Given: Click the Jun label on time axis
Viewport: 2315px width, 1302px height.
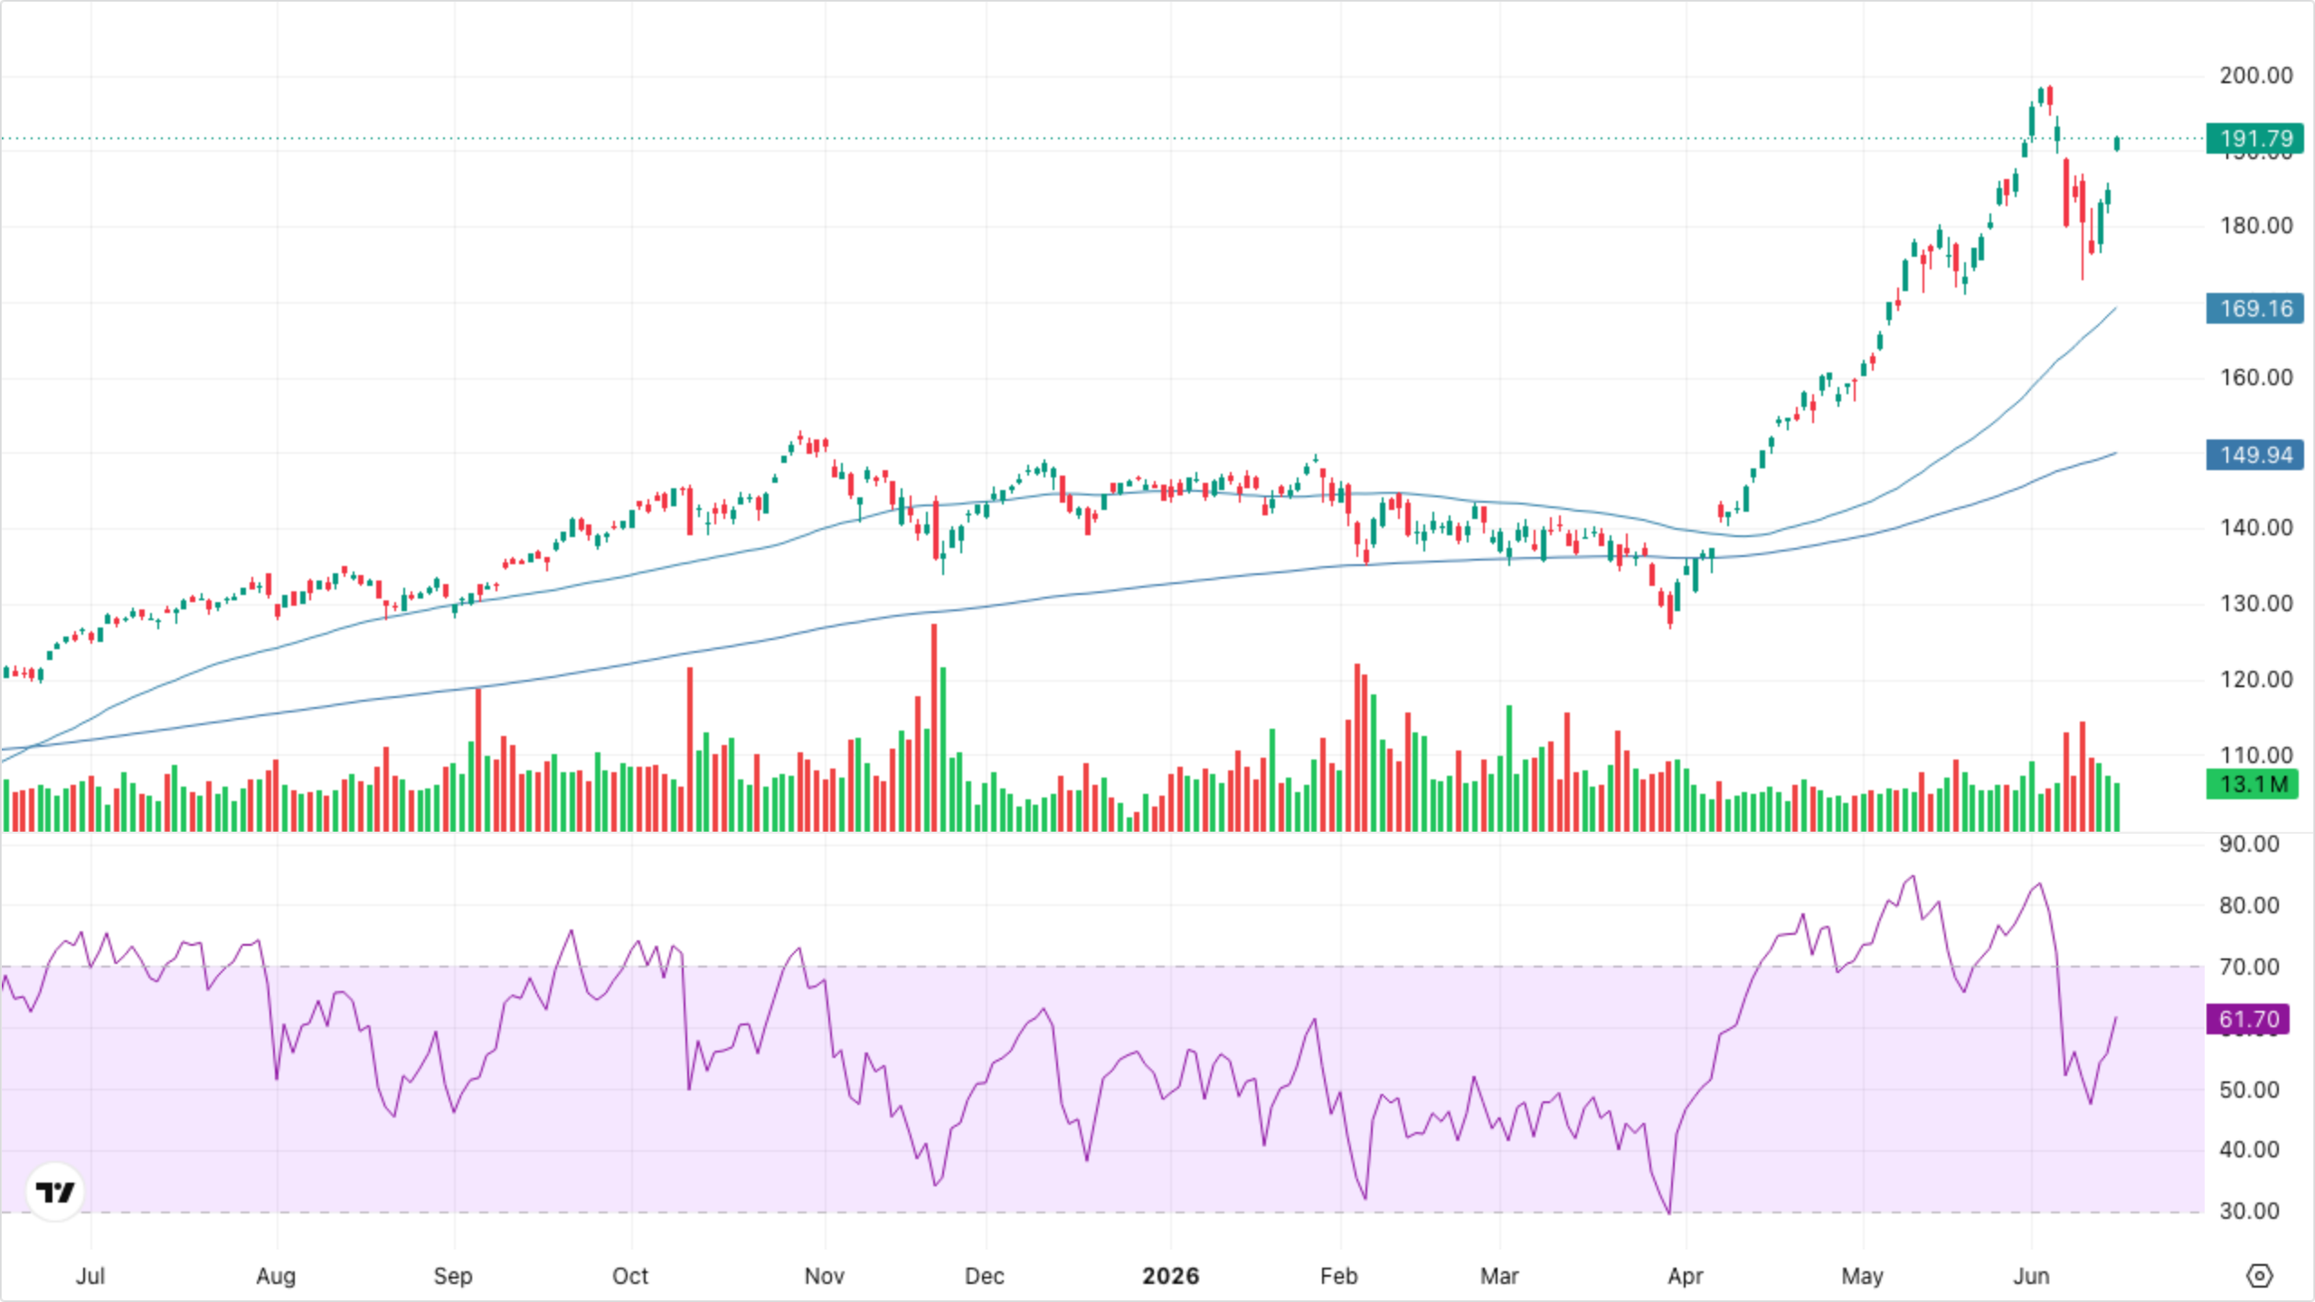Looking at the screenshot, I should [2031, 1276].
